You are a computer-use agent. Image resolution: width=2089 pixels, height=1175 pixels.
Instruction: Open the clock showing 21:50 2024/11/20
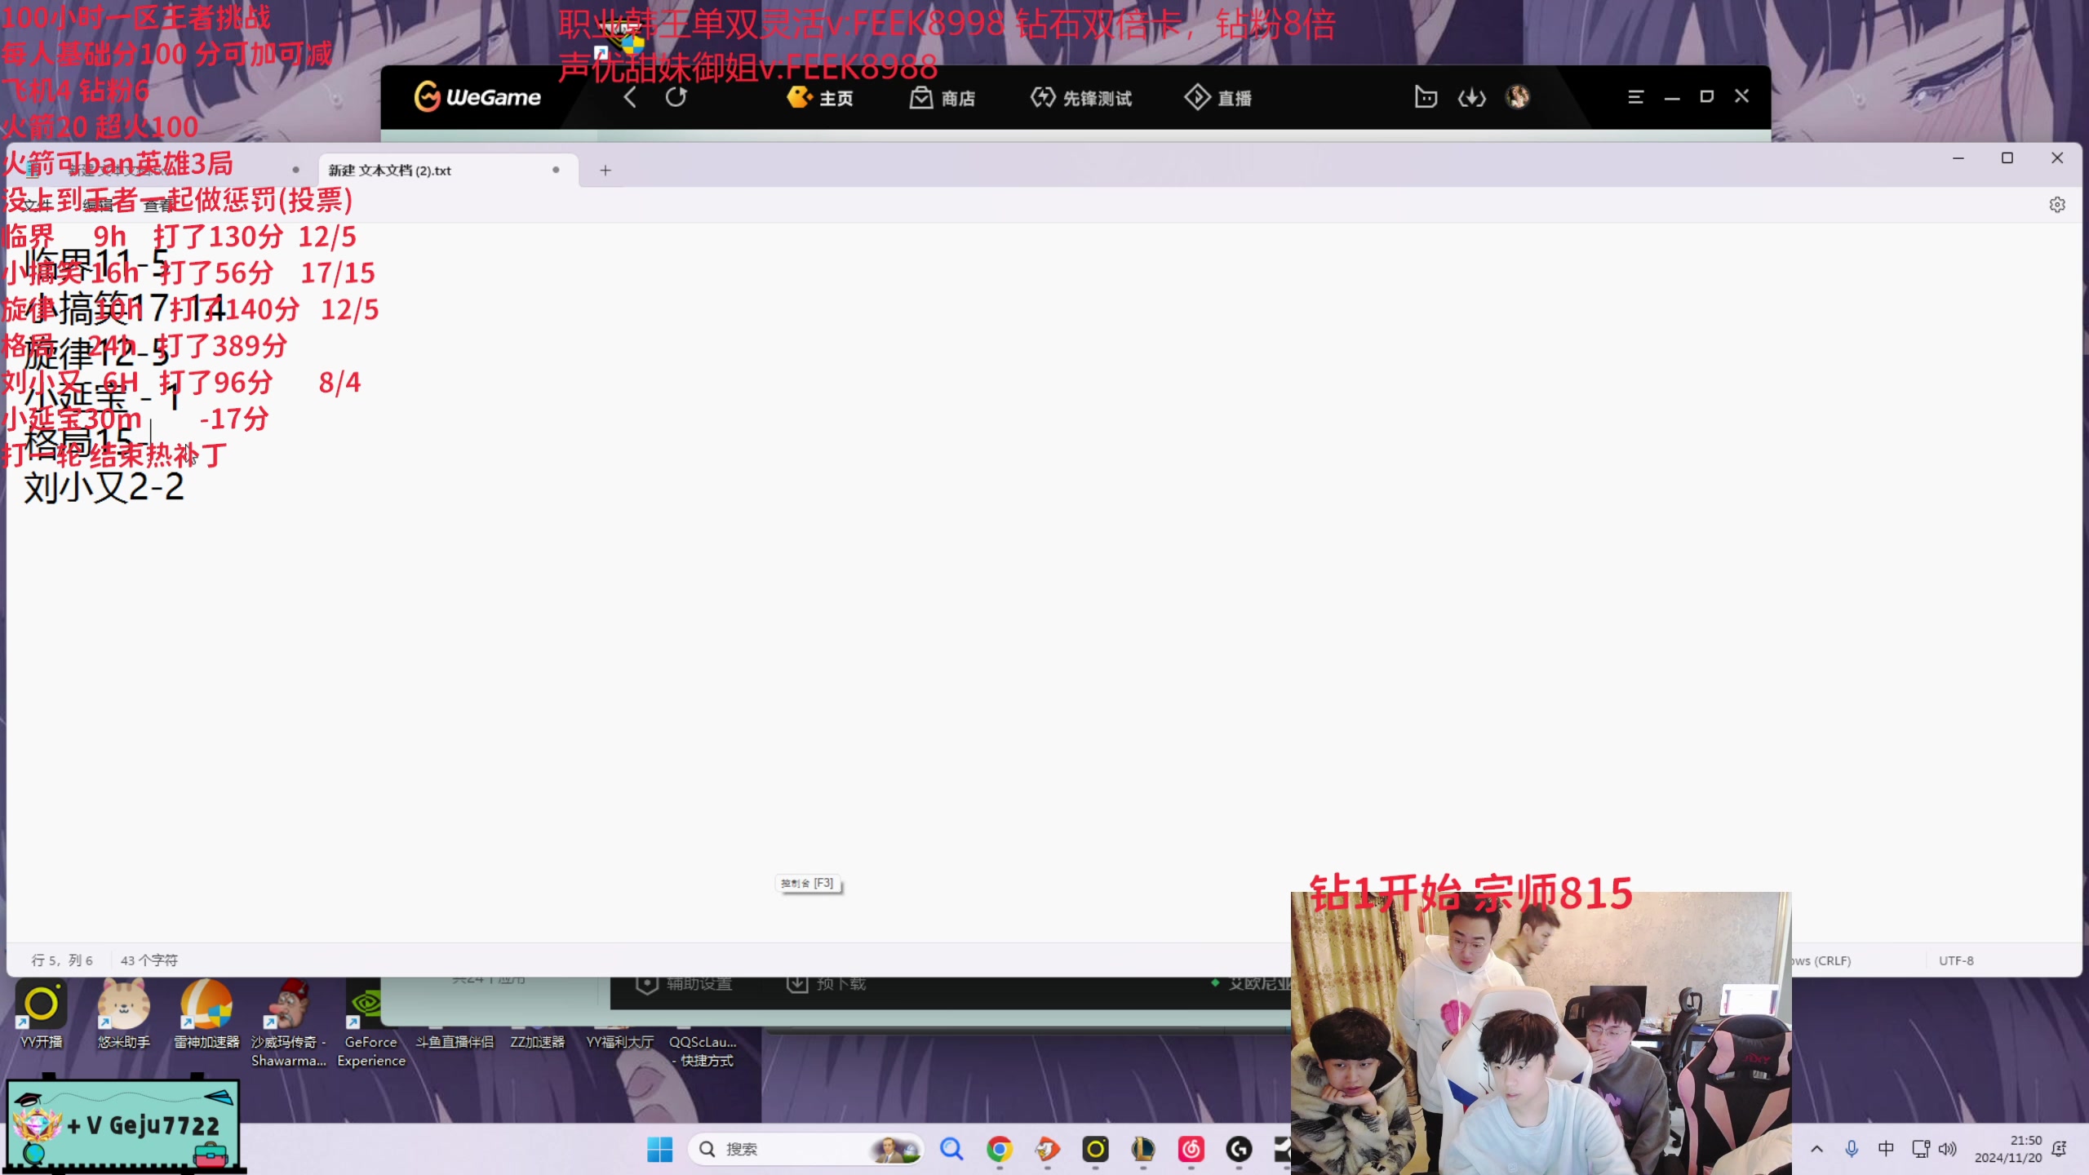coord(2008,1149)
